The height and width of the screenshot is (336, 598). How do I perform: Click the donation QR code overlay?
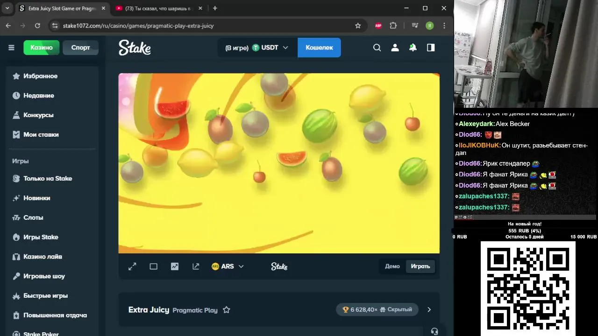[x=528, y=288]
